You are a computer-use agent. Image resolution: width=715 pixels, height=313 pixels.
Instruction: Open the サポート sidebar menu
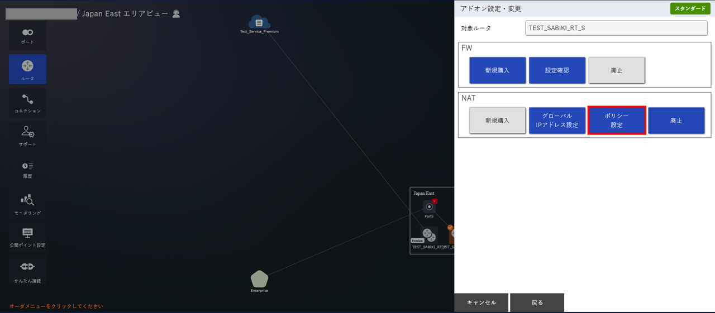pyautogui.click(x=27, y=136)
